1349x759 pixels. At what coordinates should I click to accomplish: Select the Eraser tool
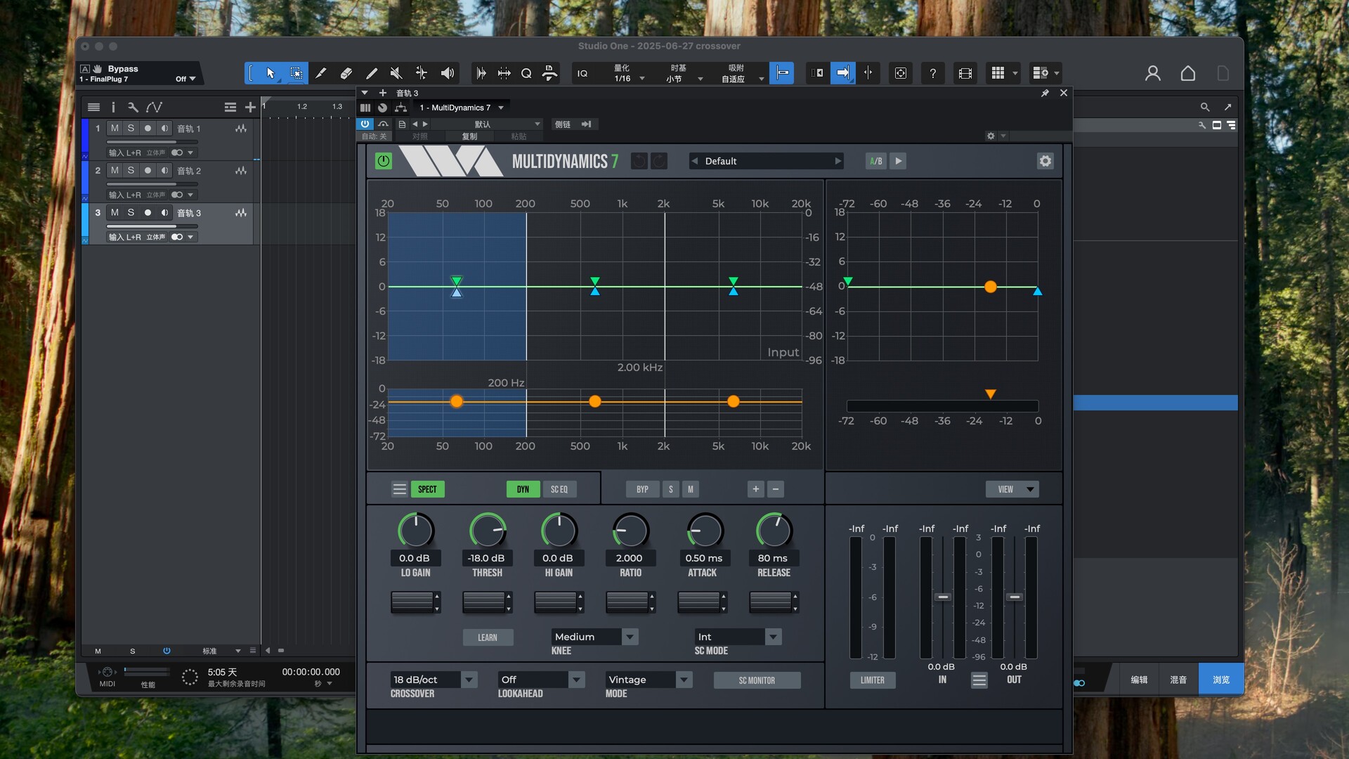pos(346,73)
